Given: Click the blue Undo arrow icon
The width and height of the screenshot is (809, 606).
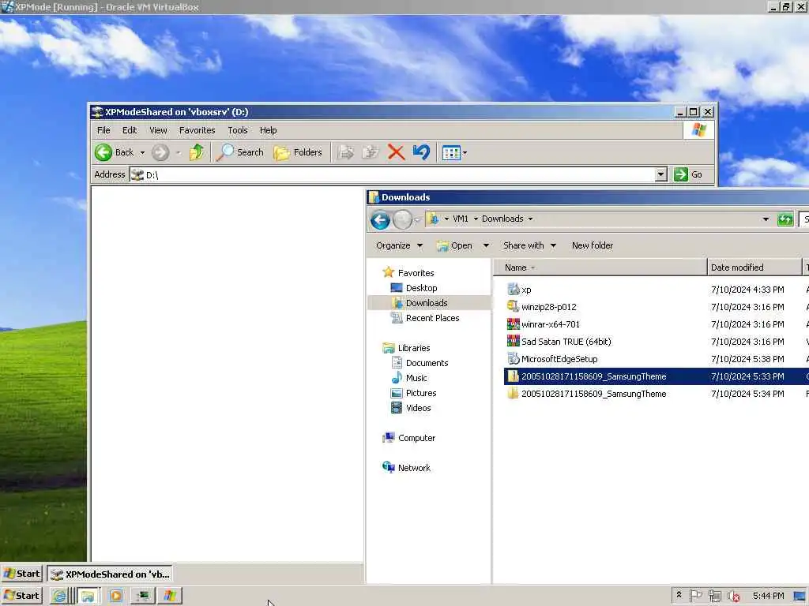Looking at the screenshot, I should click(x=421, y=152).
